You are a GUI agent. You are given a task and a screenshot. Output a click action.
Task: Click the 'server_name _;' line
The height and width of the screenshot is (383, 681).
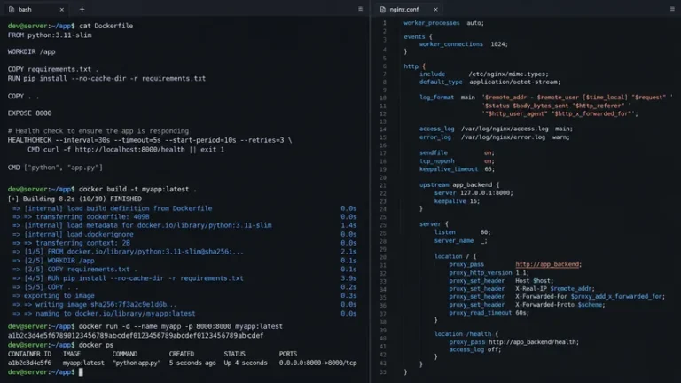click(x=461, y=241)
